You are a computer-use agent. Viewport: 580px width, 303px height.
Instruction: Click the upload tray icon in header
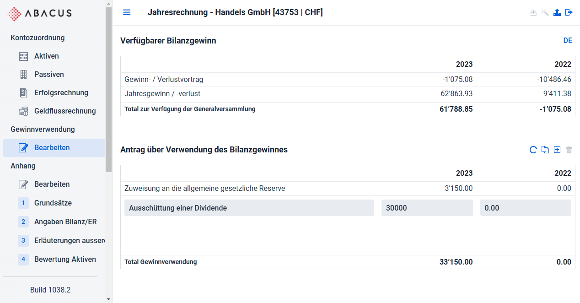coord(557,12)
